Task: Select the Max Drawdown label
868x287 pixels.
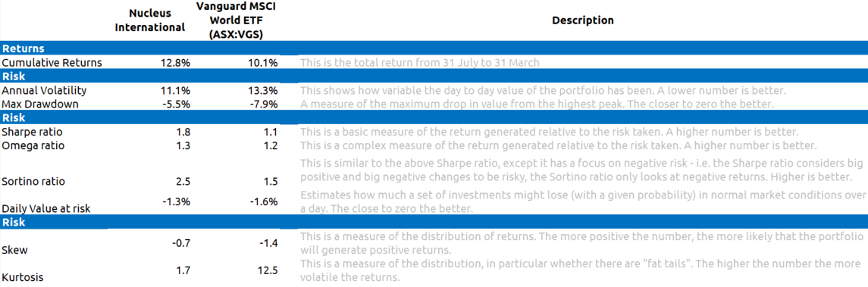Action: point(40,104)
